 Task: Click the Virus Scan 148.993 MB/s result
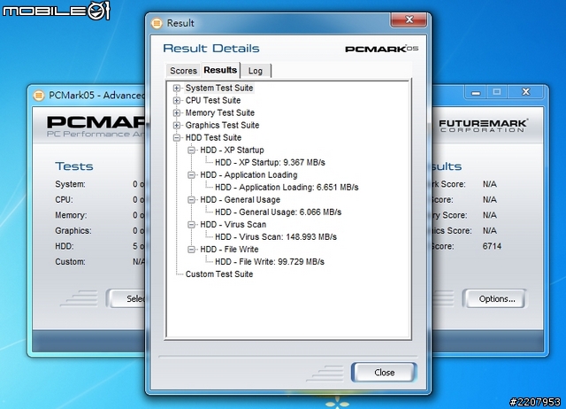pos(276,237)
